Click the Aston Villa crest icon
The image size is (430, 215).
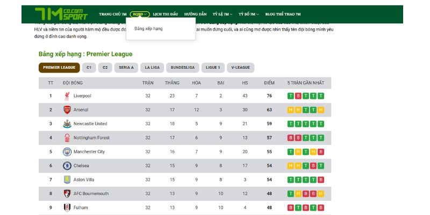(67, 180)
